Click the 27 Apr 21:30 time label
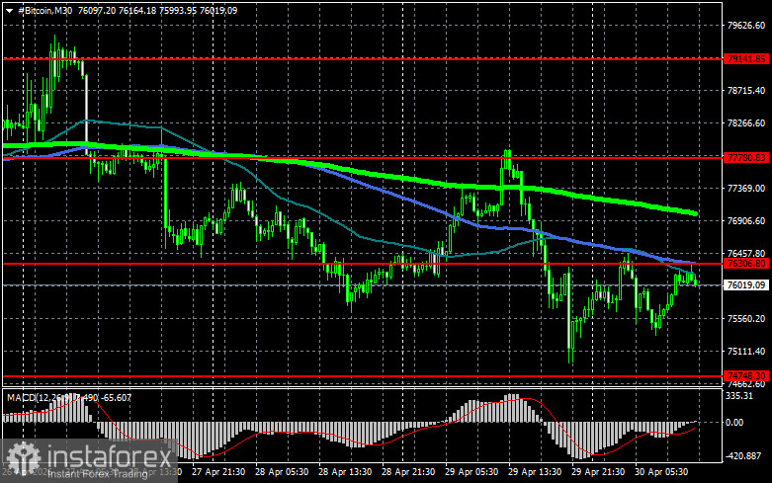Screen dimensions: 772x483 pyautogui.click(x=218, y=472)
